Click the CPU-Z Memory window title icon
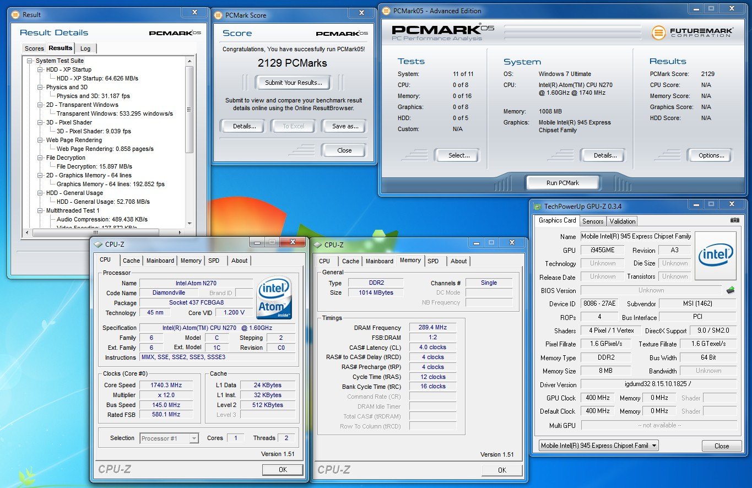 [317, 245]
